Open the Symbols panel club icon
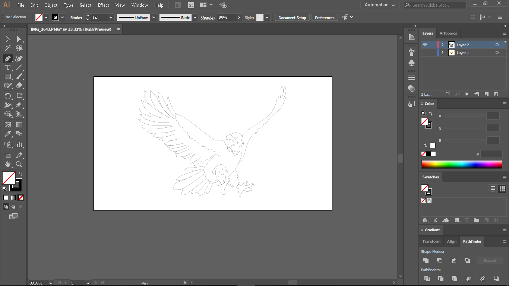Screen dimensions: 509x286 [x=411, y=63]
